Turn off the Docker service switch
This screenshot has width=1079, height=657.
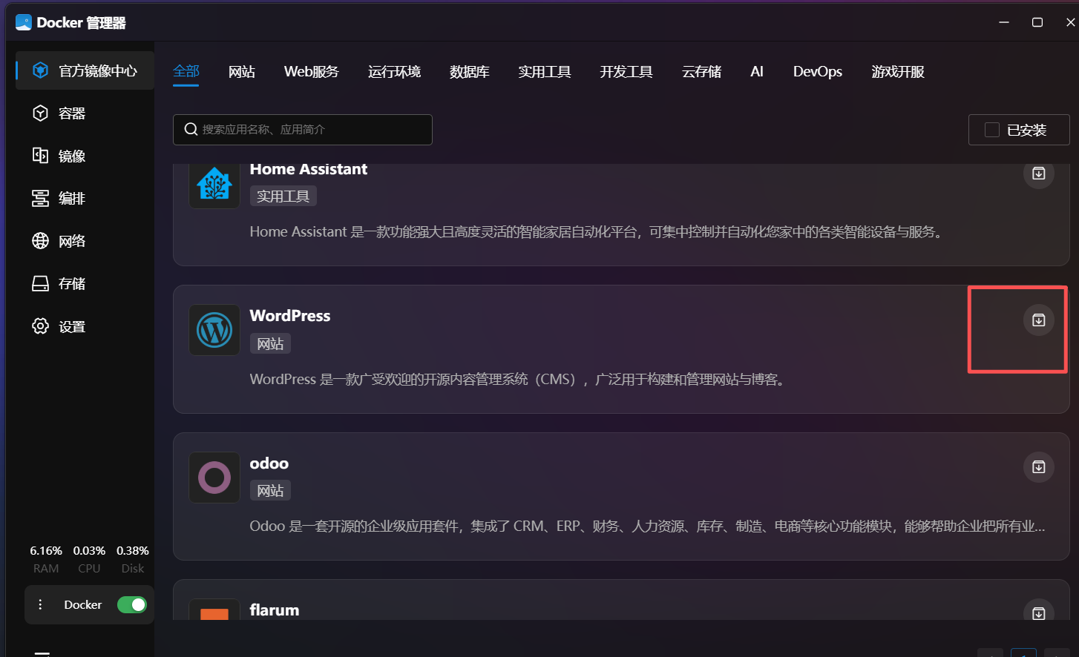(132, 604)
